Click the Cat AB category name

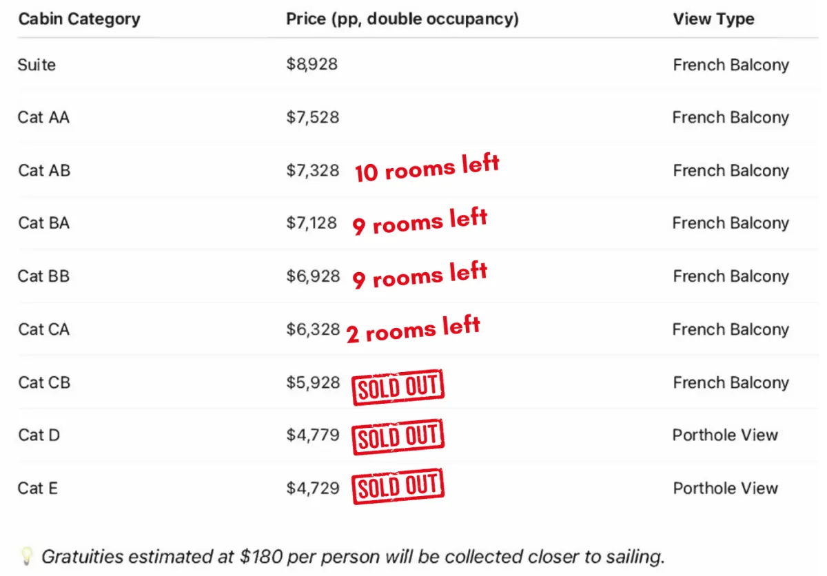[44, 170]
